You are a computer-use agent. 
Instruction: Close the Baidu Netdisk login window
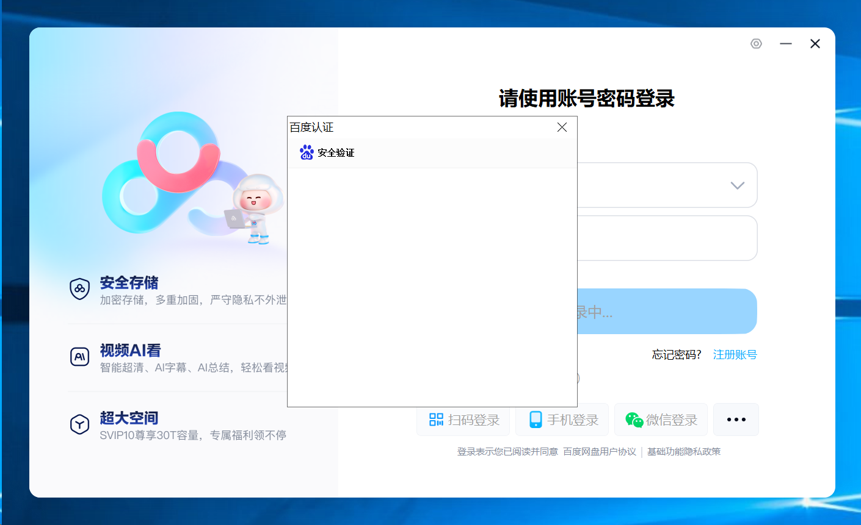tap(815, 43)
